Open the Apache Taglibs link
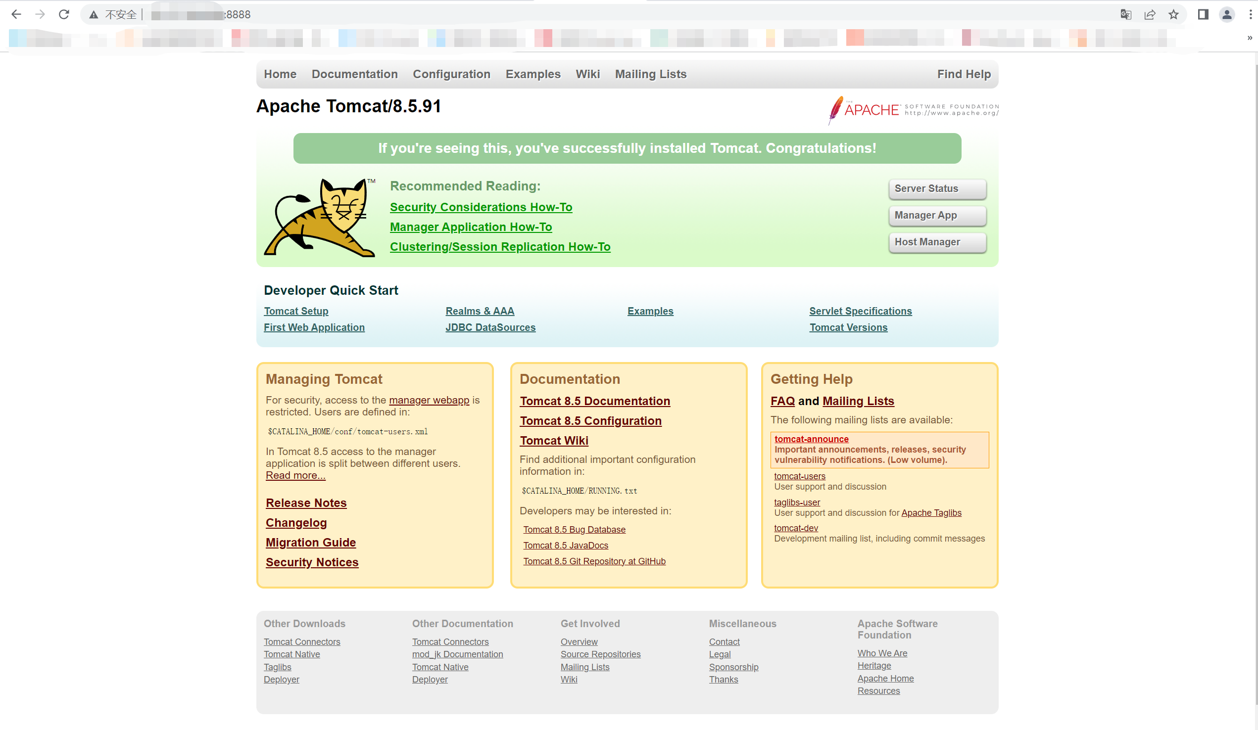Image resolution: width=1258 pixels, height=730 pixels. click(931, 512)
